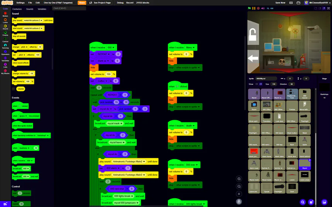
Task: Open the 000 over message dropdown
Action: pyautogui.click(x=192, y=165)
